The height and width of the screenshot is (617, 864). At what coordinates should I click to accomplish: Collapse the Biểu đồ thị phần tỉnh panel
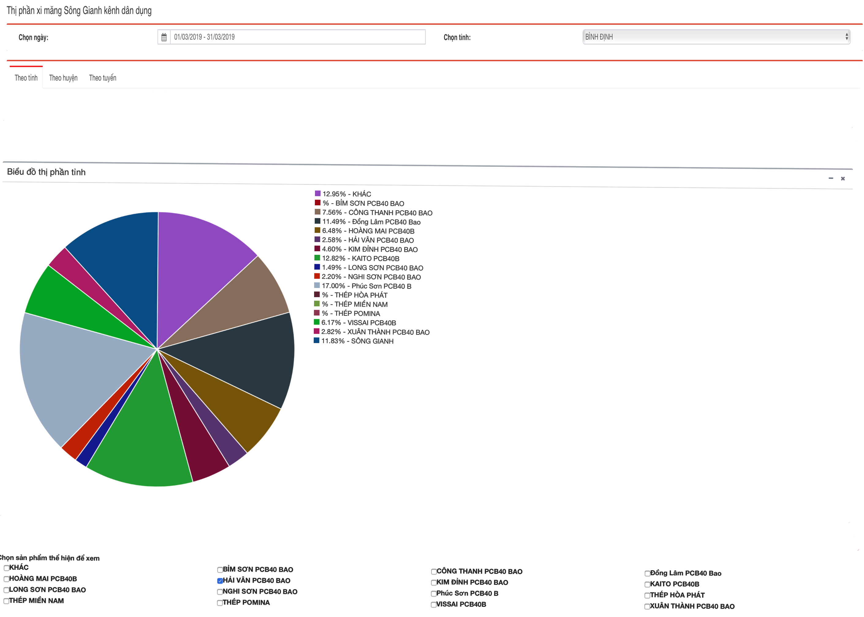tap(831, 178)
